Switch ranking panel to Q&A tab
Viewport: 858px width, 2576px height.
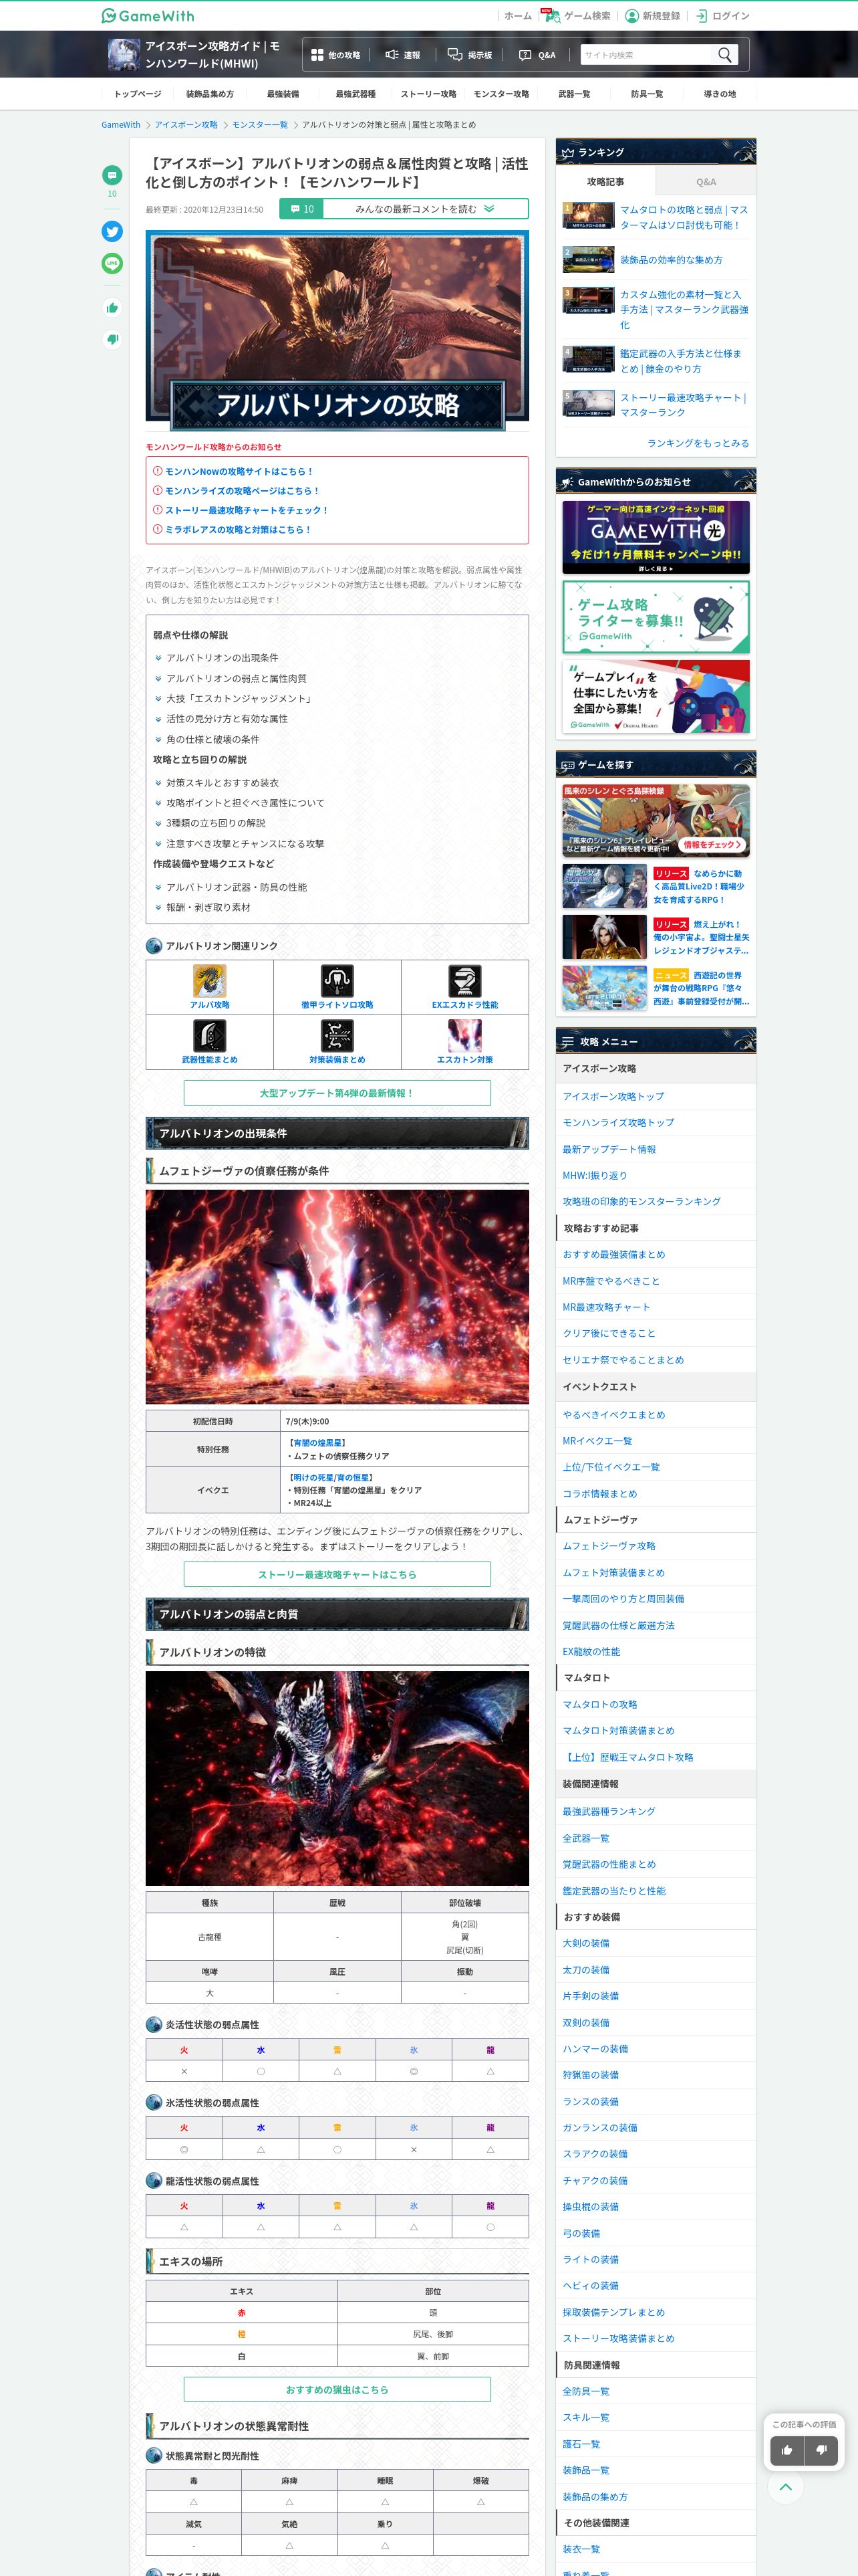pyautogui.click(x=706, y=182)
